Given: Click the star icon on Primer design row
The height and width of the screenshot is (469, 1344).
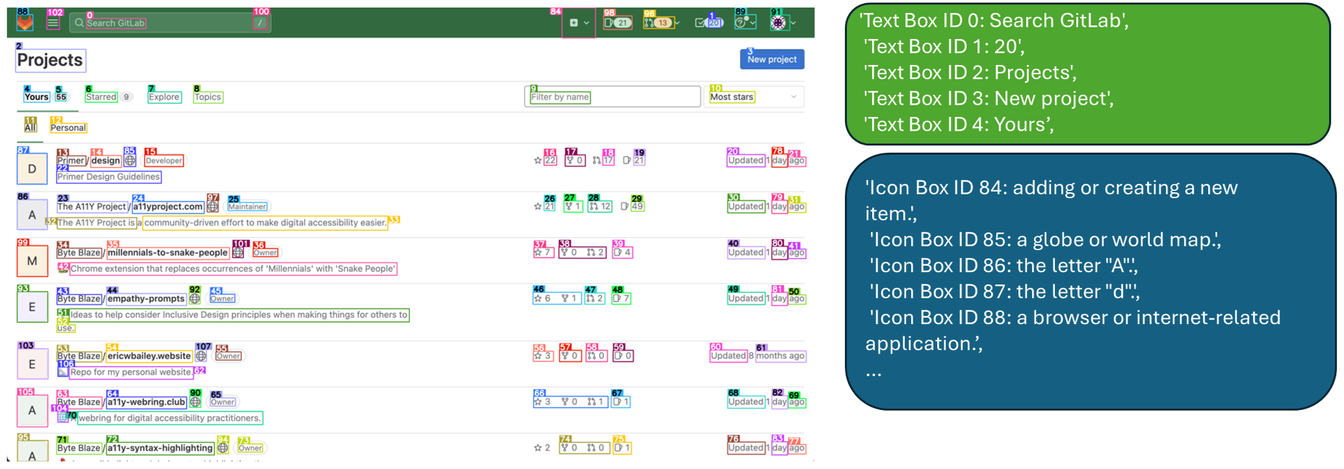Looking at the screenshot, I should [537, 160].
